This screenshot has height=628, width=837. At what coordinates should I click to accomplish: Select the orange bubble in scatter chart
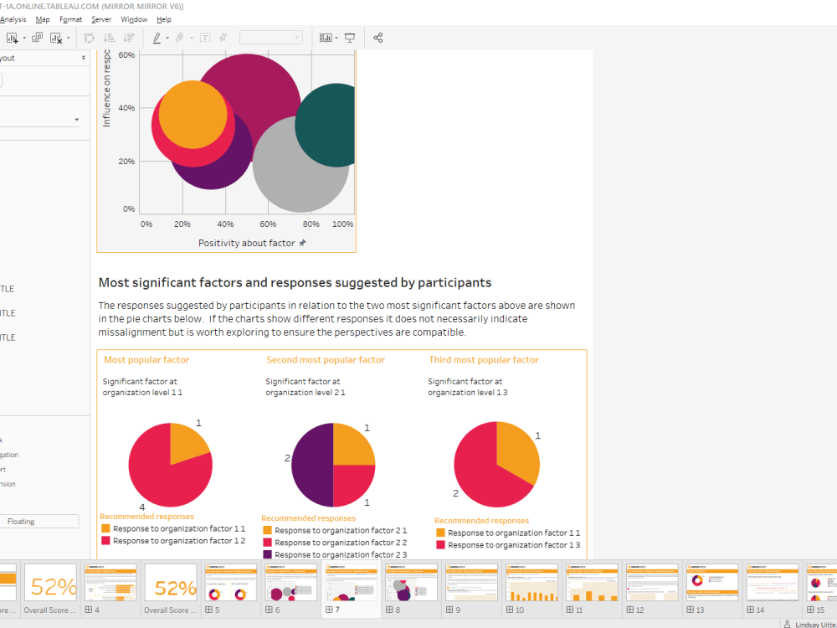point(193,114)
